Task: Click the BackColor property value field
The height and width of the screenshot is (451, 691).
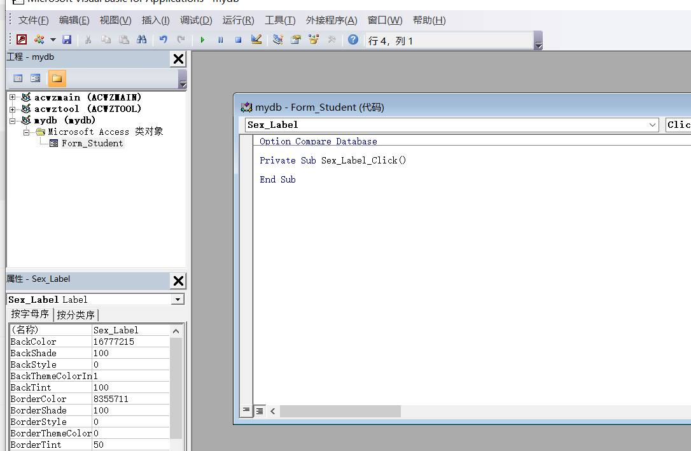Action: click(x=130, y=342)
